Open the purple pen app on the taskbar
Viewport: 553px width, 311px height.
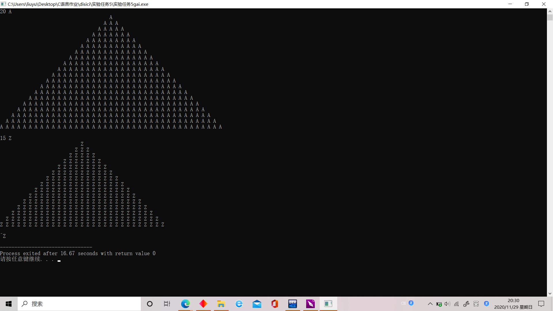(310, 304)
